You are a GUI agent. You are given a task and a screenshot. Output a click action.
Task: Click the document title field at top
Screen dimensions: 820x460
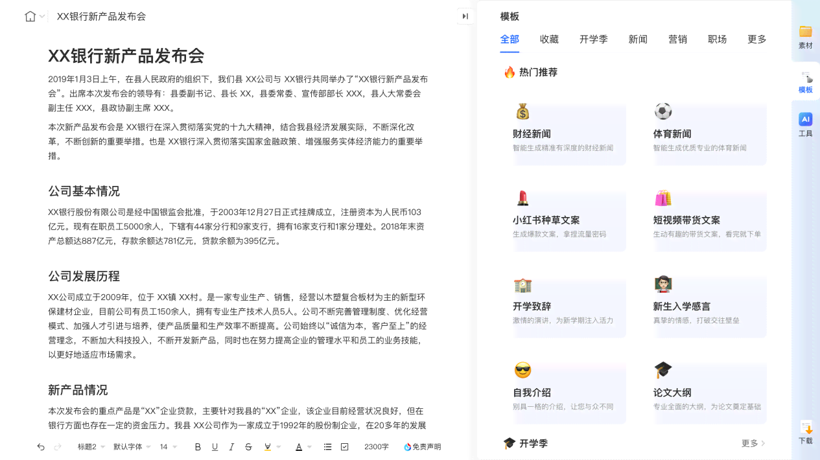pyautogui.click(x=101, y=16)
